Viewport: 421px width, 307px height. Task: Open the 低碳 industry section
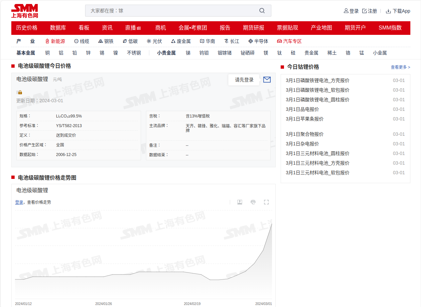[130, 41]
